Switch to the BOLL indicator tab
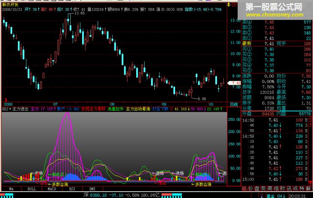Image resolution: width=313 pixels, height=198 pixels. 32,189
